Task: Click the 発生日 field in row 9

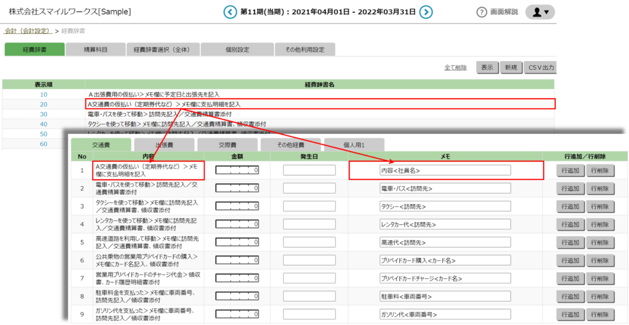Action: click(310, 314)
